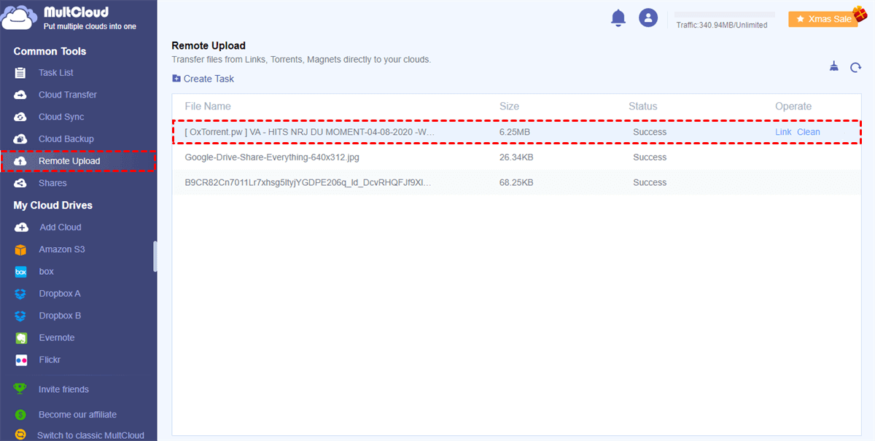
Task: Click the Flickr logo icon
Action: coord(21,360)
